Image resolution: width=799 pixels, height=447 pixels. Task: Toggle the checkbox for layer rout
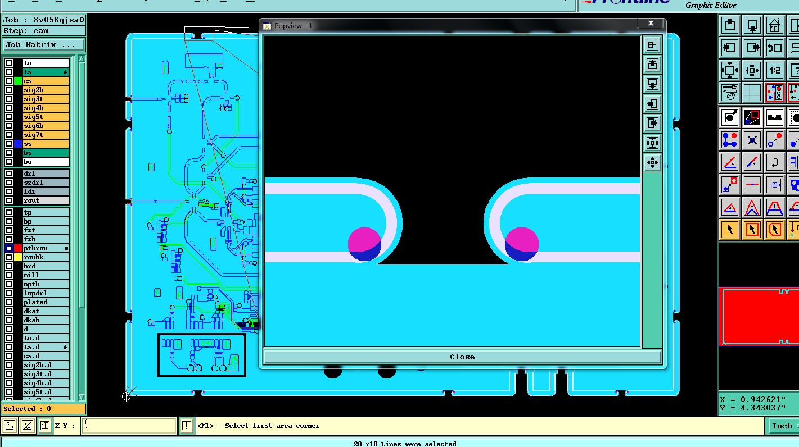pos(9,200)
